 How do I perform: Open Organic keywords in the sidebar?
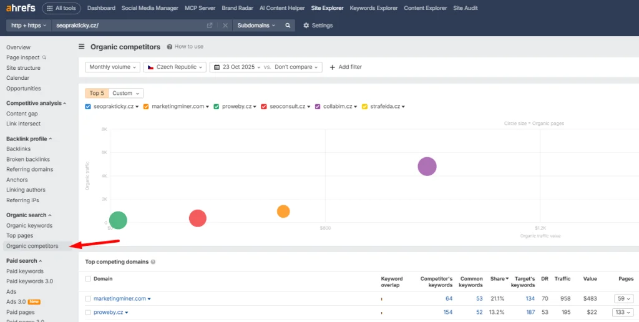[x=29, y=225]
